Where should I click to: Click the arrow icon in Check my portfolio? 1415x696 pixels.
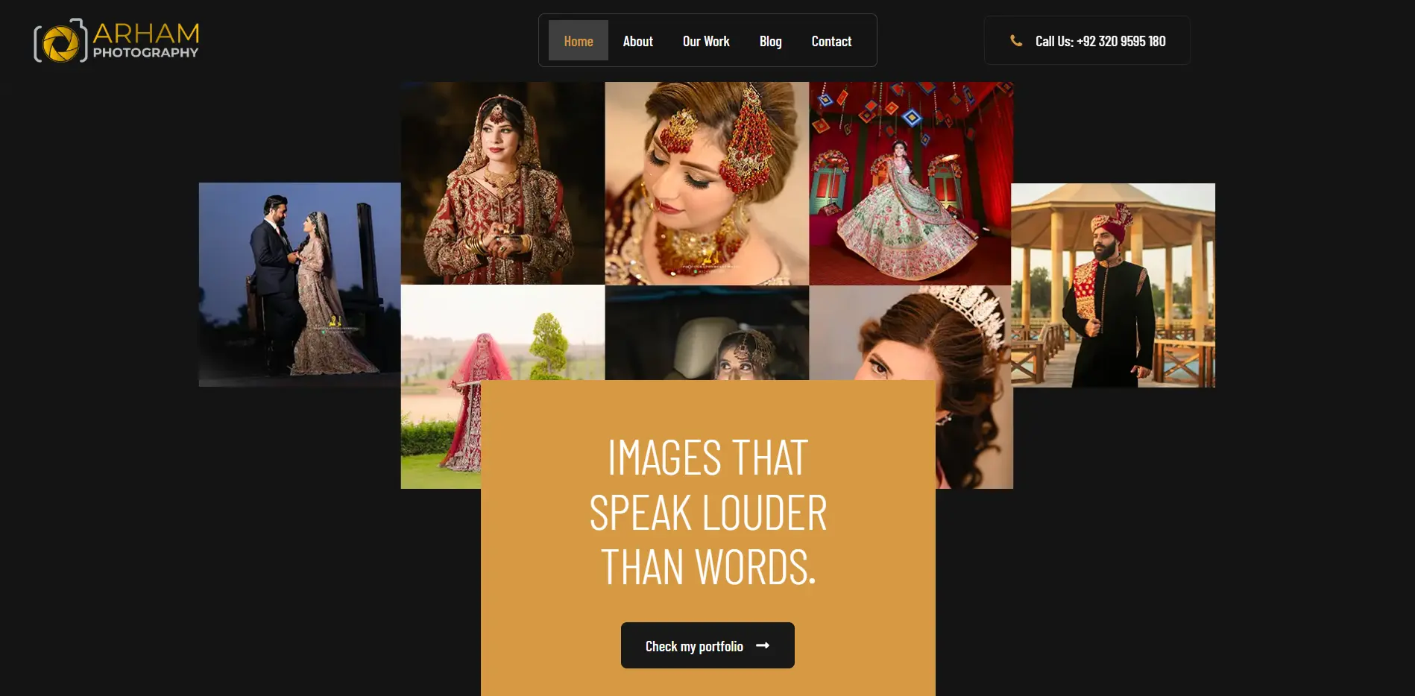point(763,645)
